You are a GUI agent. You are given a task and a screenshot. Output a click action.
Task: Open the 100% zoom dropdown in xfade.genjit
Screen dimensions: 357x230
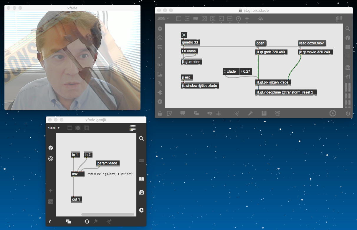[x=54, y=128]
